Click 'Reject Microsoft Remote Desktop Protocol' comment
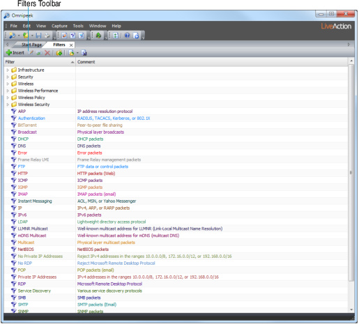 116,263
